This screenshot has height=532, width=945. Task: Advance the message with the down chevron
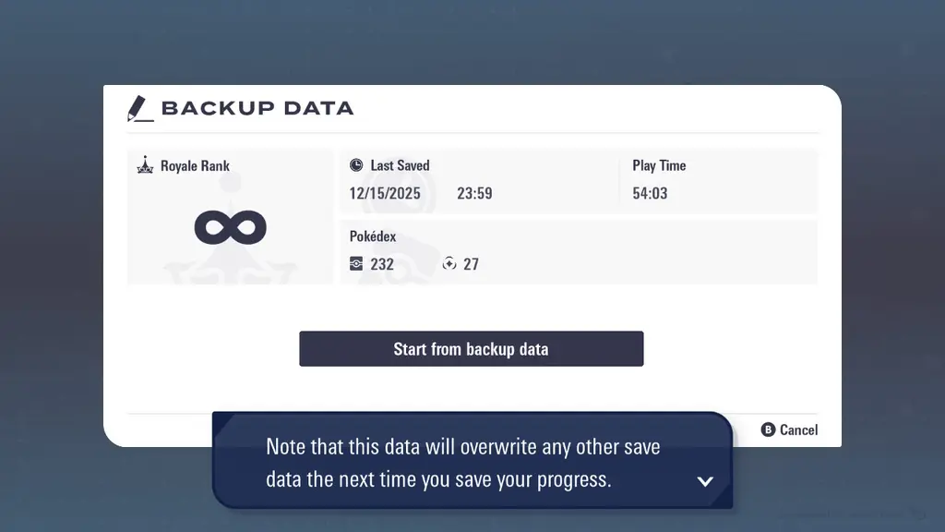(705, 481)
